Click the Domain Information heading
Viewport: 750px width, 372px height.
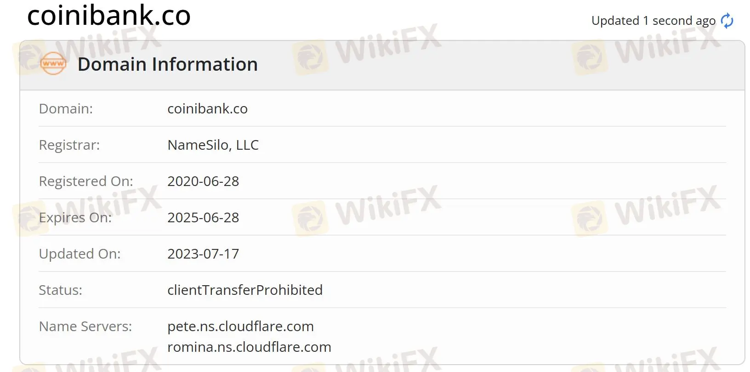click(167, 64)
